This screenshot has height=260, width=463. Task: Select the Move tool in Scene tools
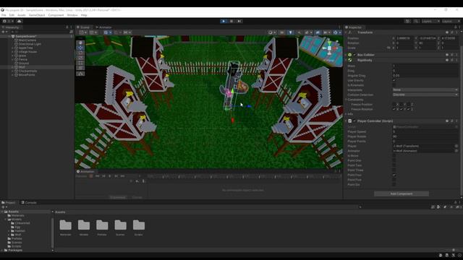(80, 48)
